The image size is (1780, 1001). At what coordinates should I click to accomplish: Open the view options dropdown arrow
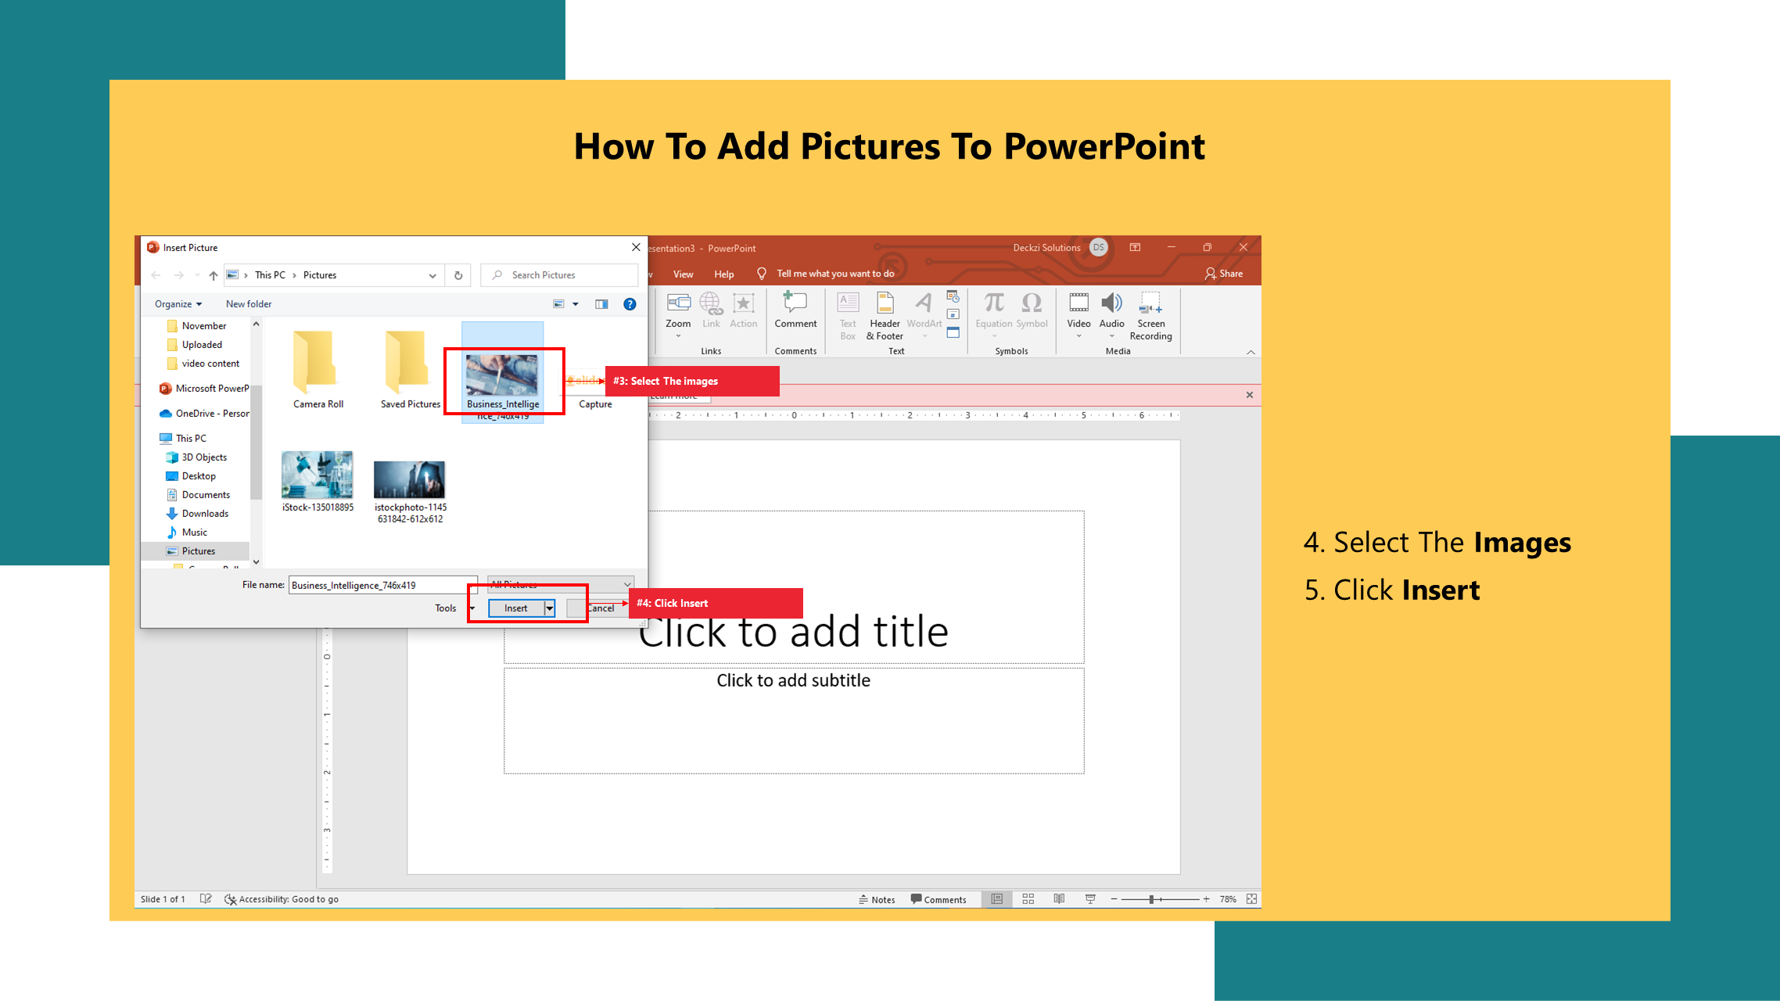click(576, 304)
